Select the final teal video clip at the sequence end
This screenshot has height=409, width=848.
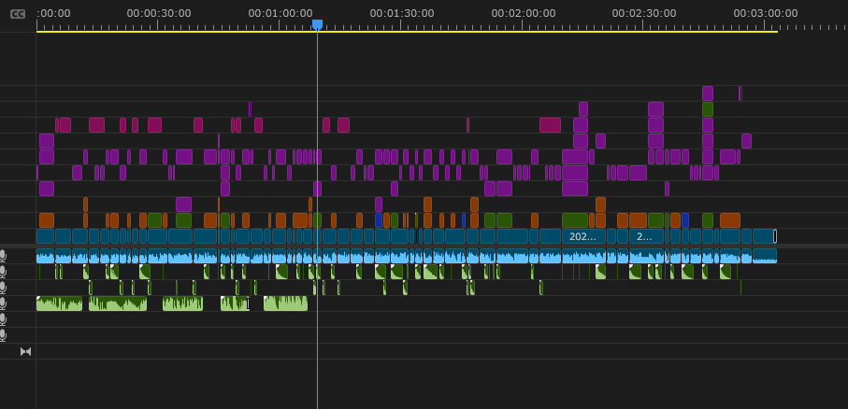coord(764,236)
